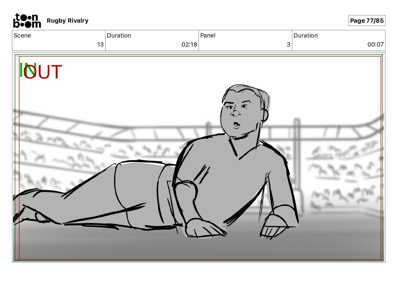This screenshot has height=308, width=398.
Task: Click the Duration label beside the Scene cell
Action: click(119, 35)
